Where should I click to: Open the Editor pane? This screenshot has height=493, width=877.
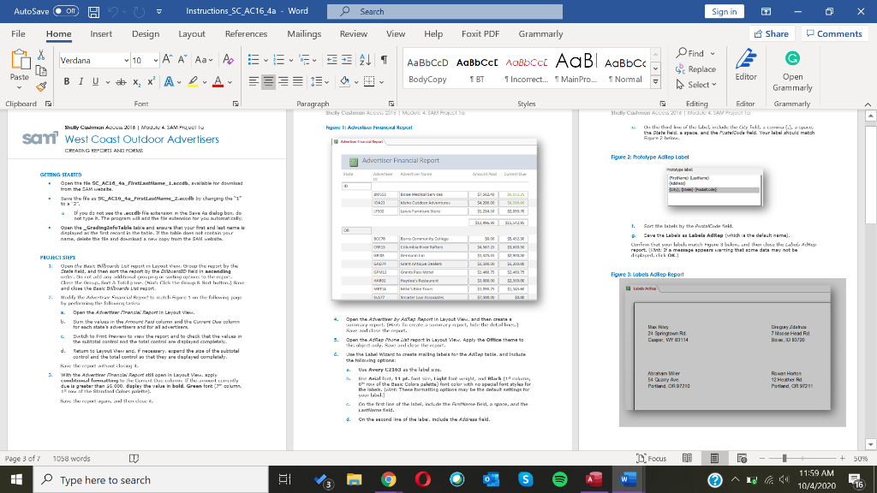tap(746, 65)
